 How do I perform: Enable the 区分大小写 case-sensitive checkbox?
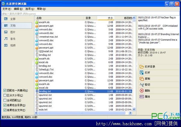pyautogui.click(x=5, y=95)
